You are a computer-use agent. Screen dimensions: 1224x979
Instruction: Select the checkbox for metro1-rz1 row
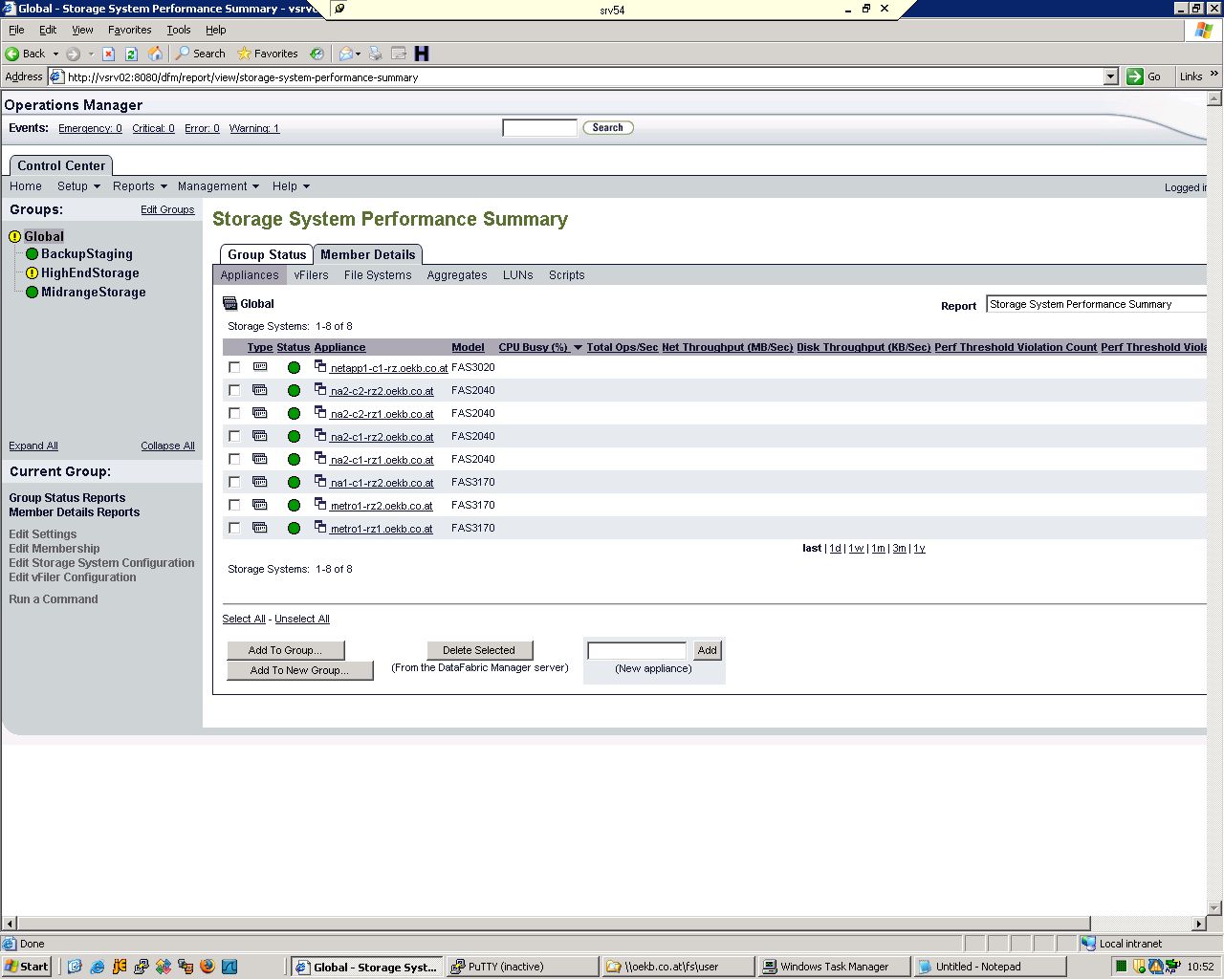click(x=234, y=528)
